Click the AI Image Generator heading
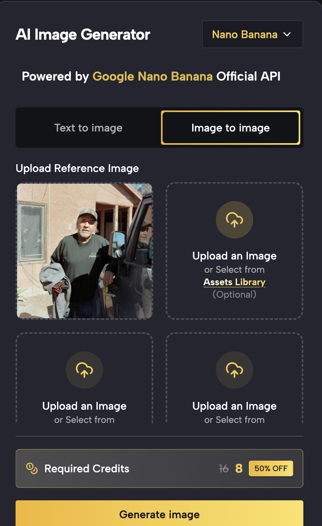 pos(83,35)
